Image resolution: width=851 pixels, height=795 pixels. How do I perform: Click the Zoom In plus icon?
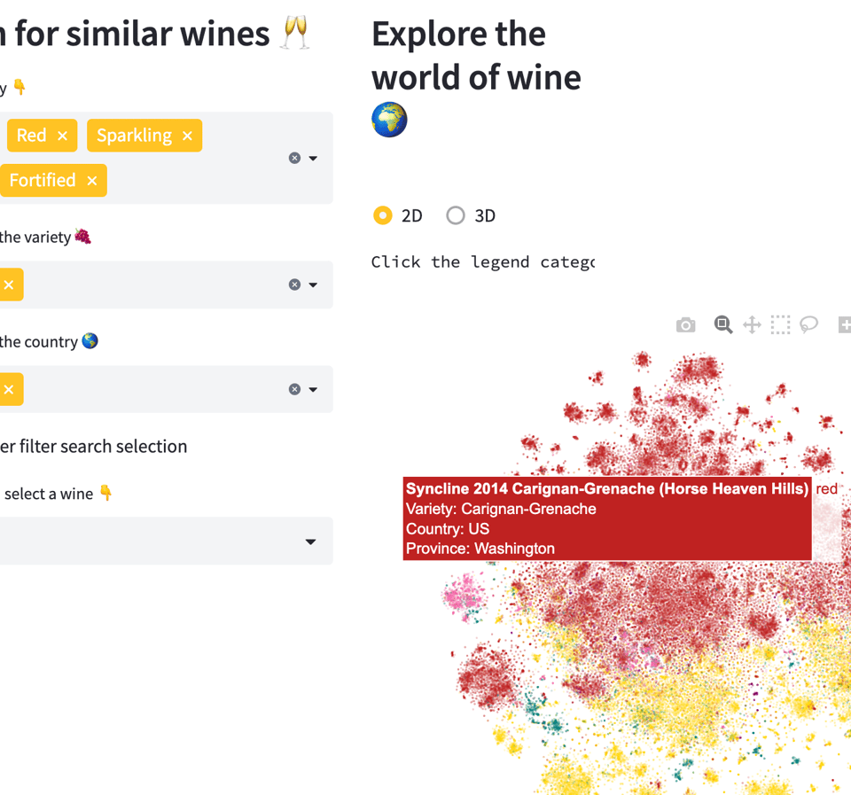(844, 325)
